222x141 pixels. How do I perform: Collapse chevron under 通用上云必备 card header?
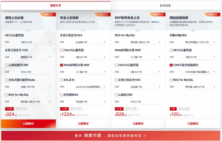[x=28, y=30]
